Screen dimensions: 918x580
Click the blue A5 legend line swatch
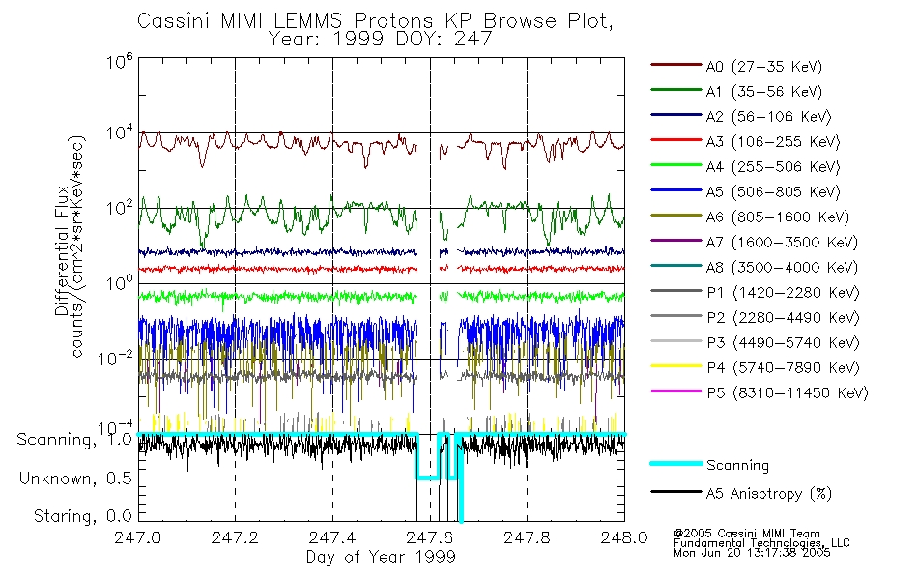point(675,189)
